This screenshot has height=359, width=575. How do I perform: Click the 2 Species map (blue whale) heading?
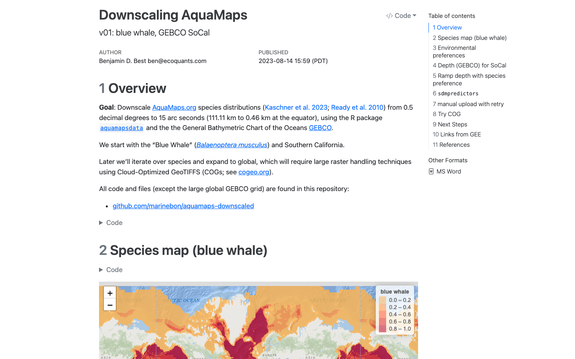(183, 251)
